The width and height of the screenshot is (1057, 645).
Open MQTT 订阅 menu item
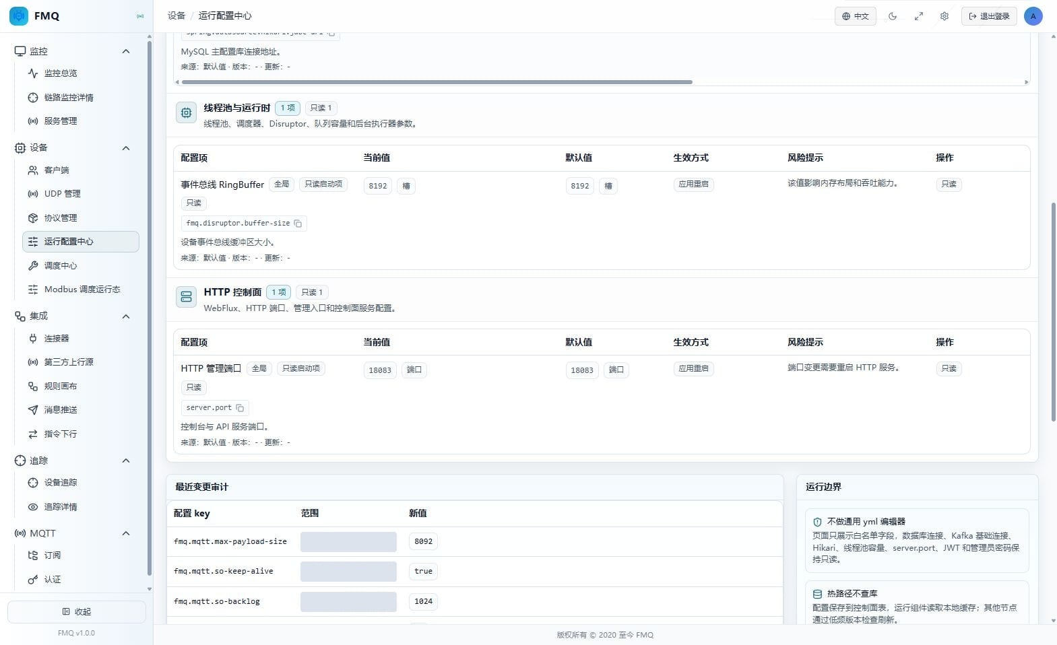coord(81,555)
